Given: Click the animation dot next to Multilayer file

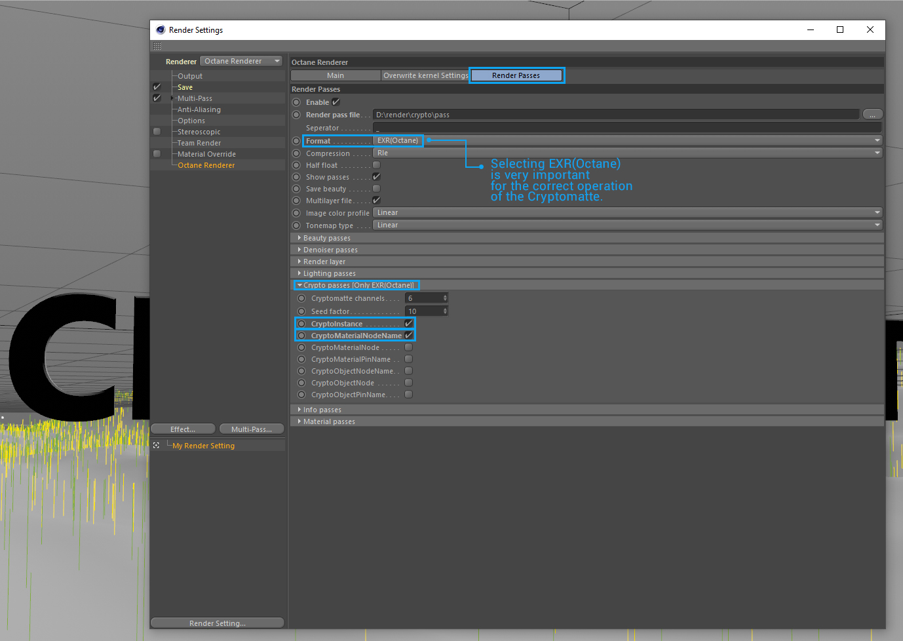Looking at the screenshot, I should [x=296, y=201].
